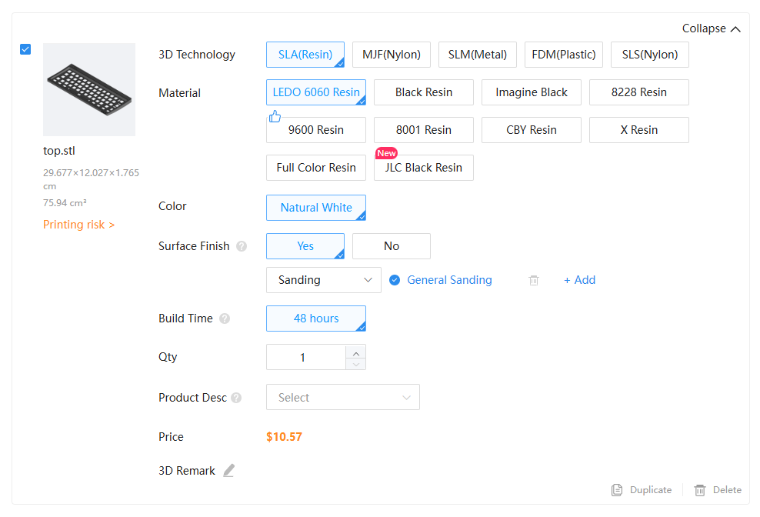Add another surface finish
This screenshot has height=517, width=760.
579,280
